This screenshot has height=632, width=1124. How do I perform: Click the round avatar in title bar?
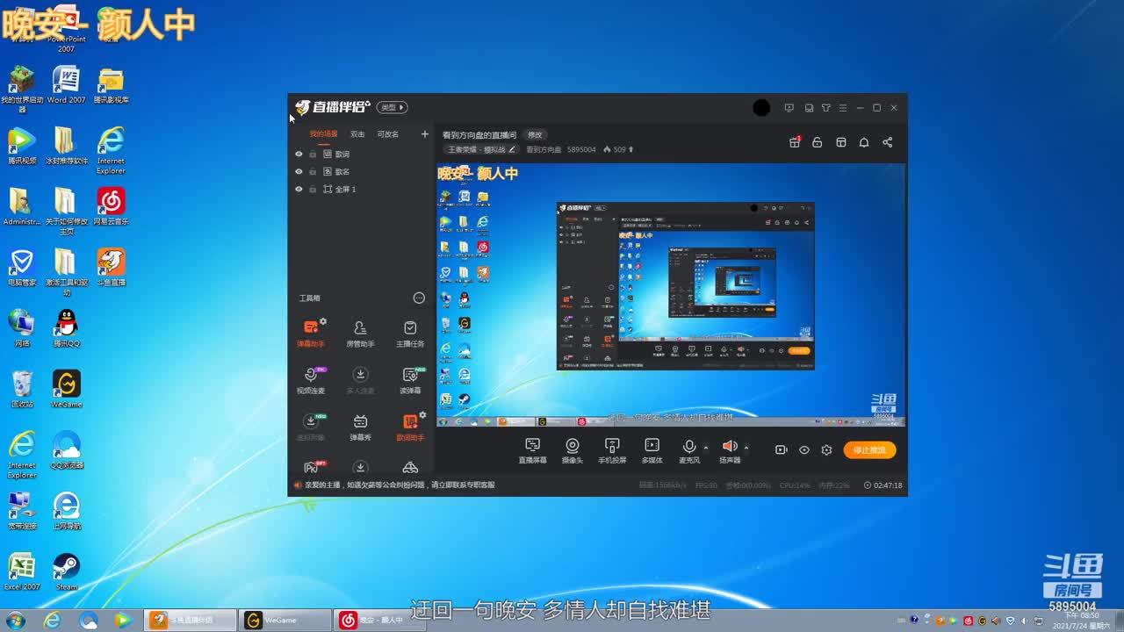coord(761,108)
